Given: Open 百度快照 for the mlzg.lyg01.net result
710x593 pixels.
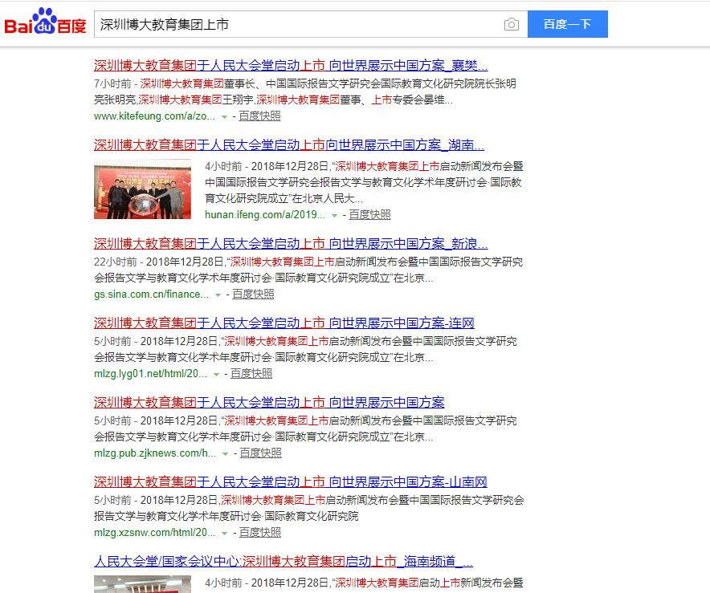Looking at the screenshot, I should click(251, 374).
